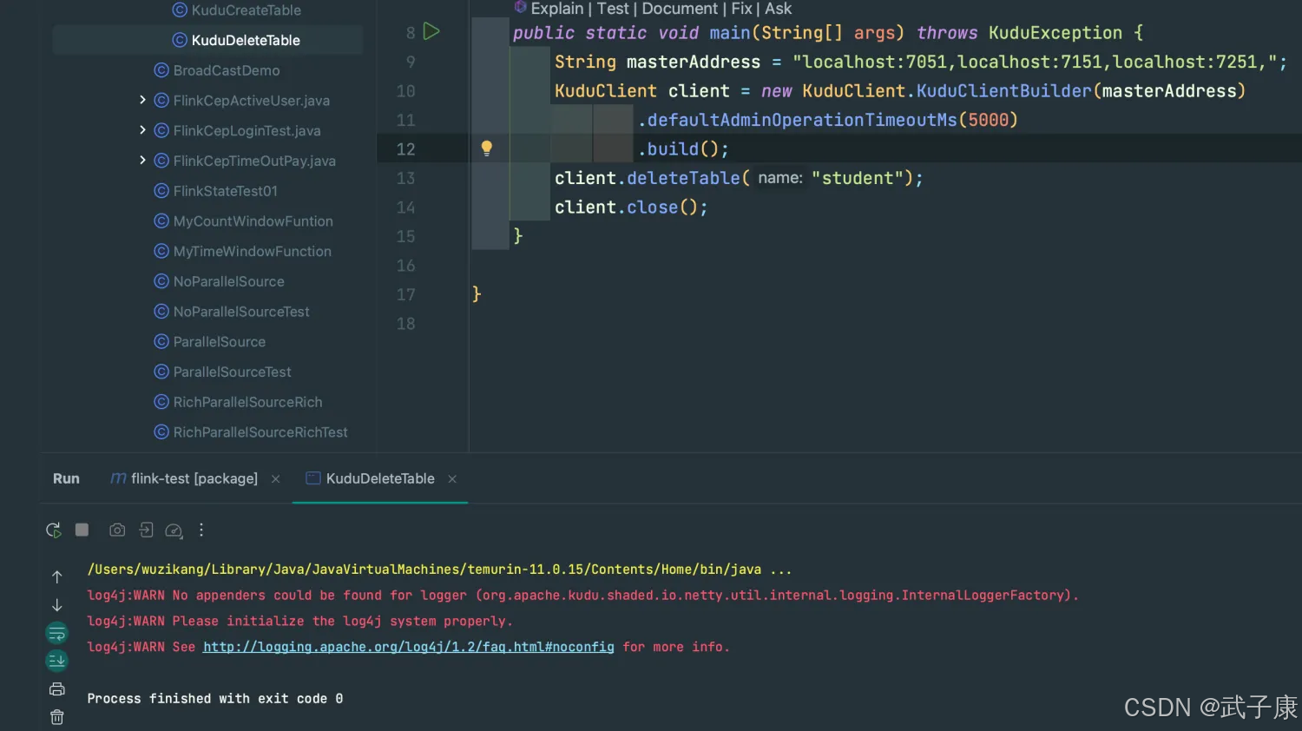Click the print console output icon
This screenshot has height=731, width=1302.
[57, 689]
